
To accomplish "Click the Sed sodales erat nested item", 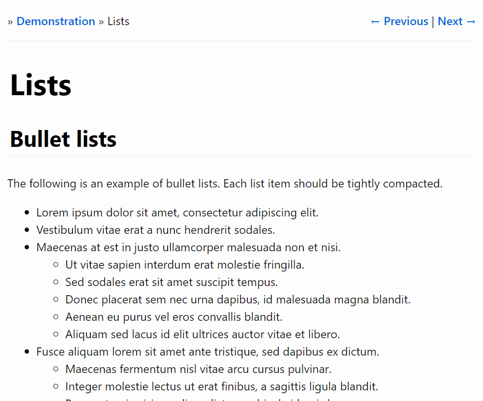I will click(x=171, y=282).
